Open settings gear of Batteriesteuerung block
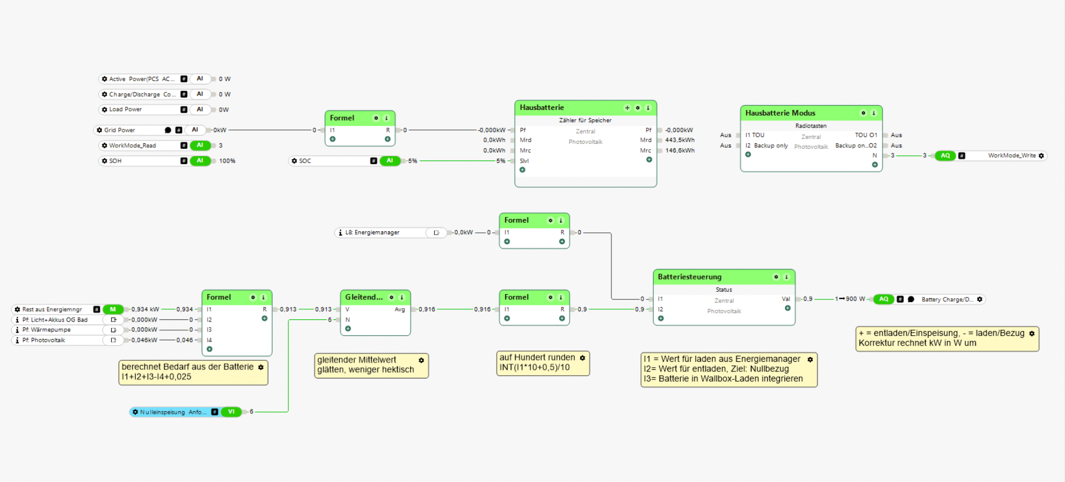 776,277
